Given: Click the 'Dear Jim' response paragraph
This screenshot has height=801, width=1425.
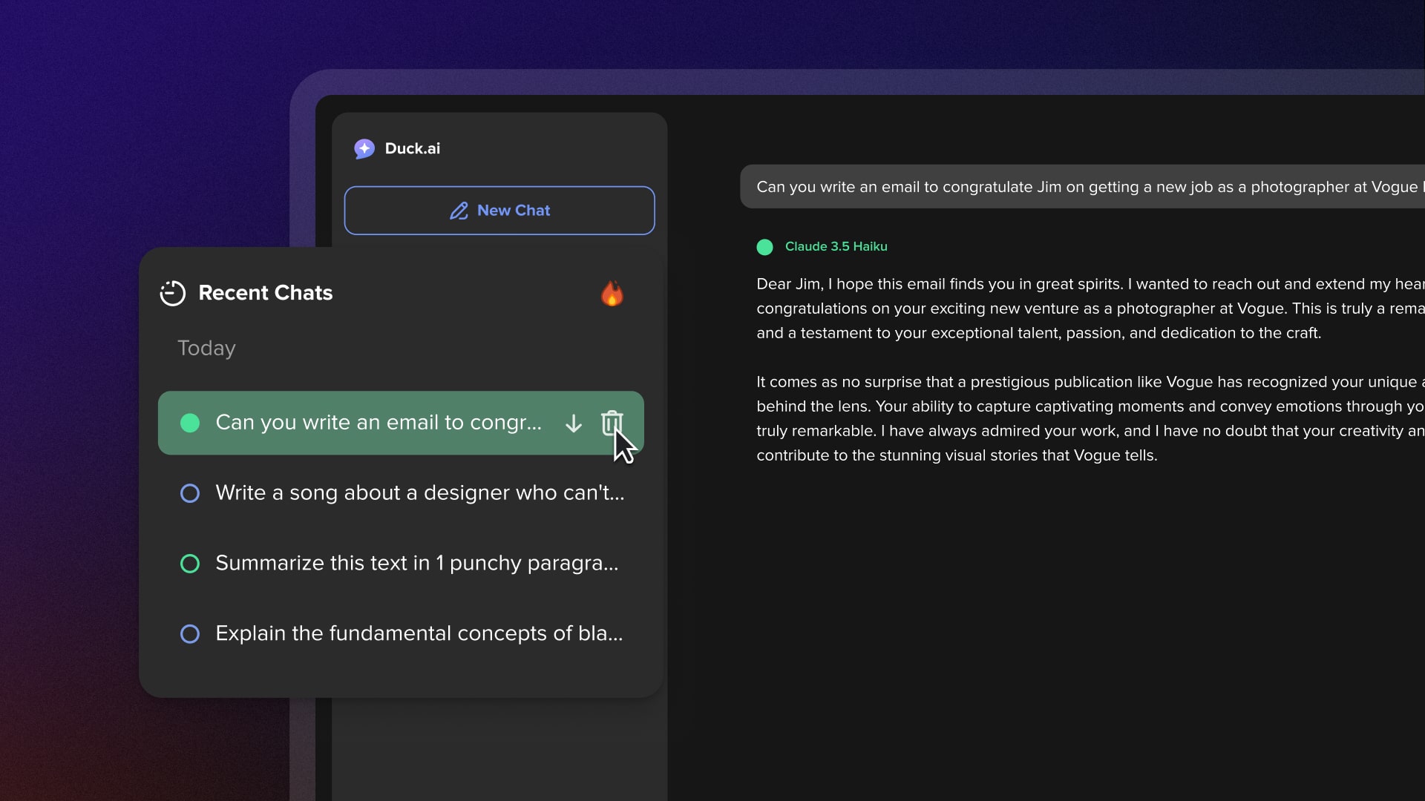Looking at the screenshot, I should coord(1090,309).
